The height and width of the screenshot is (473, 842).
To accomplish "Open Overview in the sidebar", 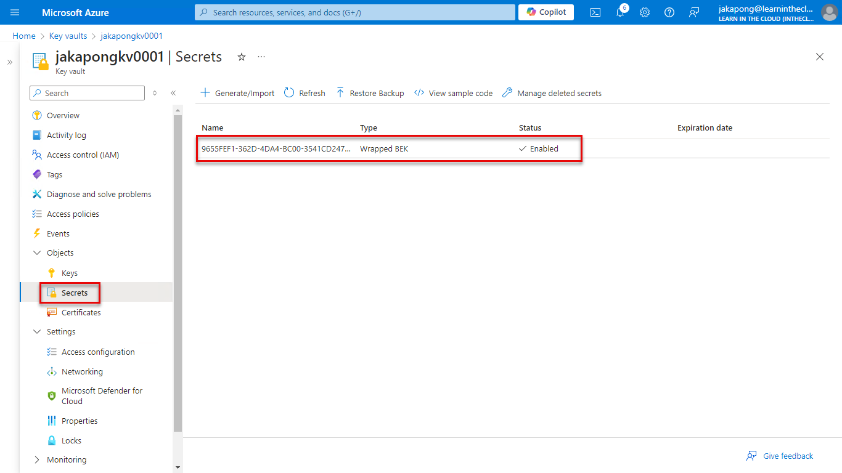I will 63,115.
